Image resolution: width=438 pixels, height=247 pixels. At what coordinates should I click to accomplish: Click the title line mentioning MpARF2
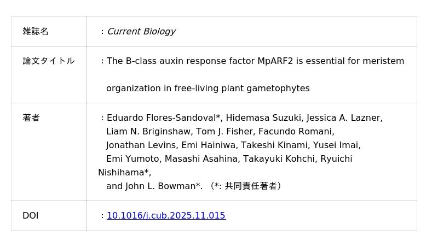point(255,61)
